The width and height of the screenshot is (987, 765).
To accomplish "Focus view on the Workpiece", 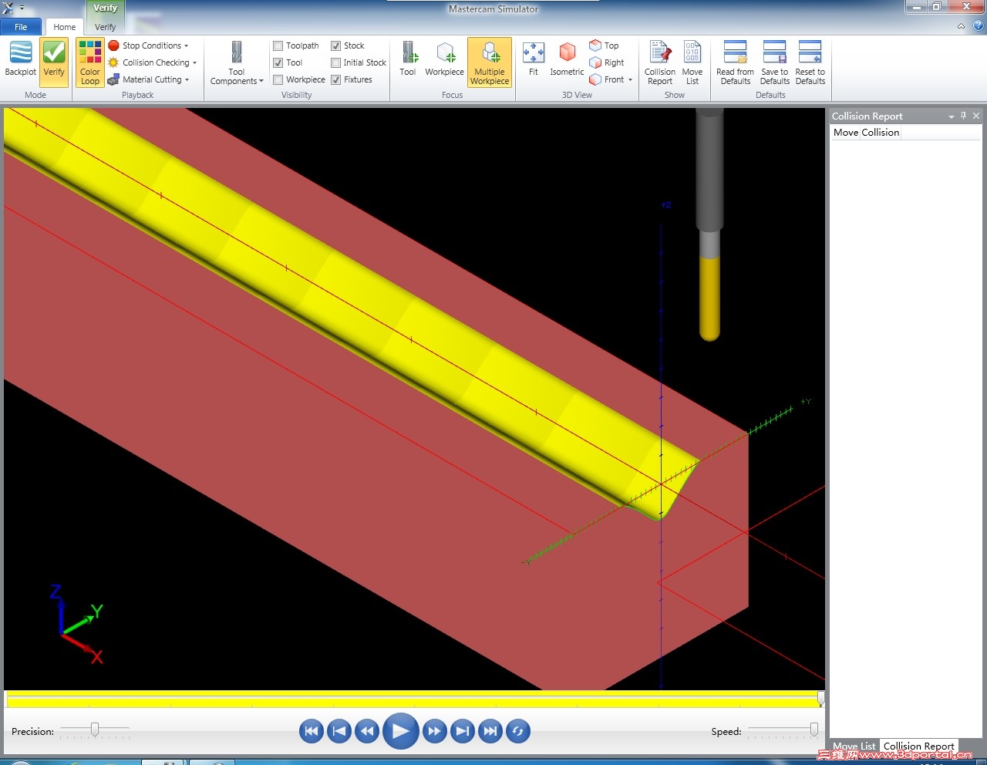I will (445, 60).
